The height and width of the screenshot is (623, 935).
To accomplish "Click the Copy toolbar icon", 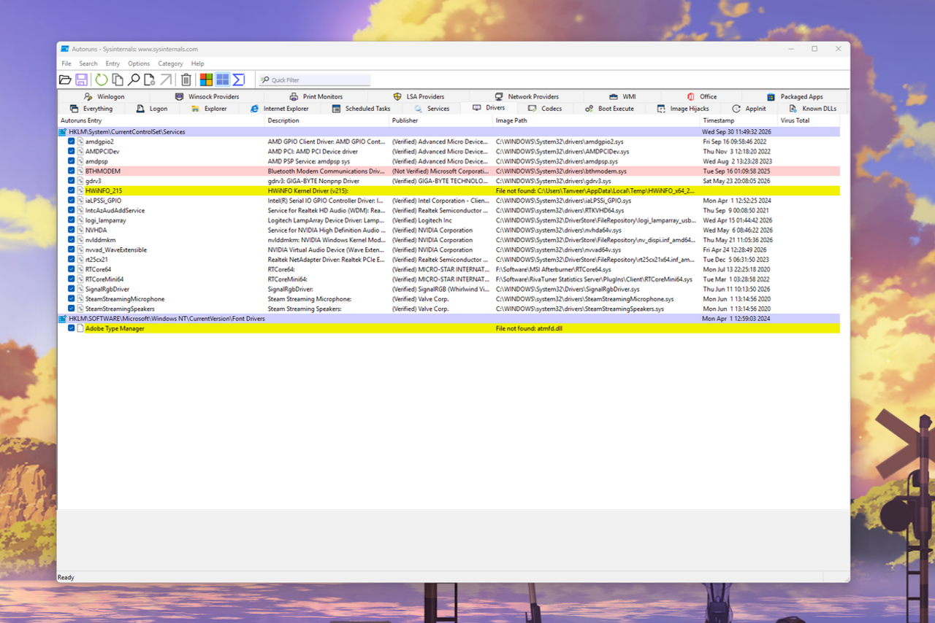I will point(118,80).
